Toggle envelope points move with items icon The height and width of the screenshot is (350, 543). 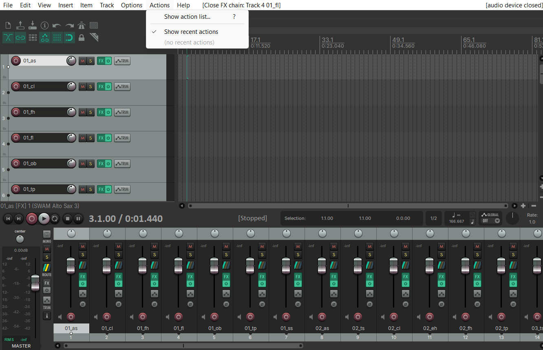45,38
